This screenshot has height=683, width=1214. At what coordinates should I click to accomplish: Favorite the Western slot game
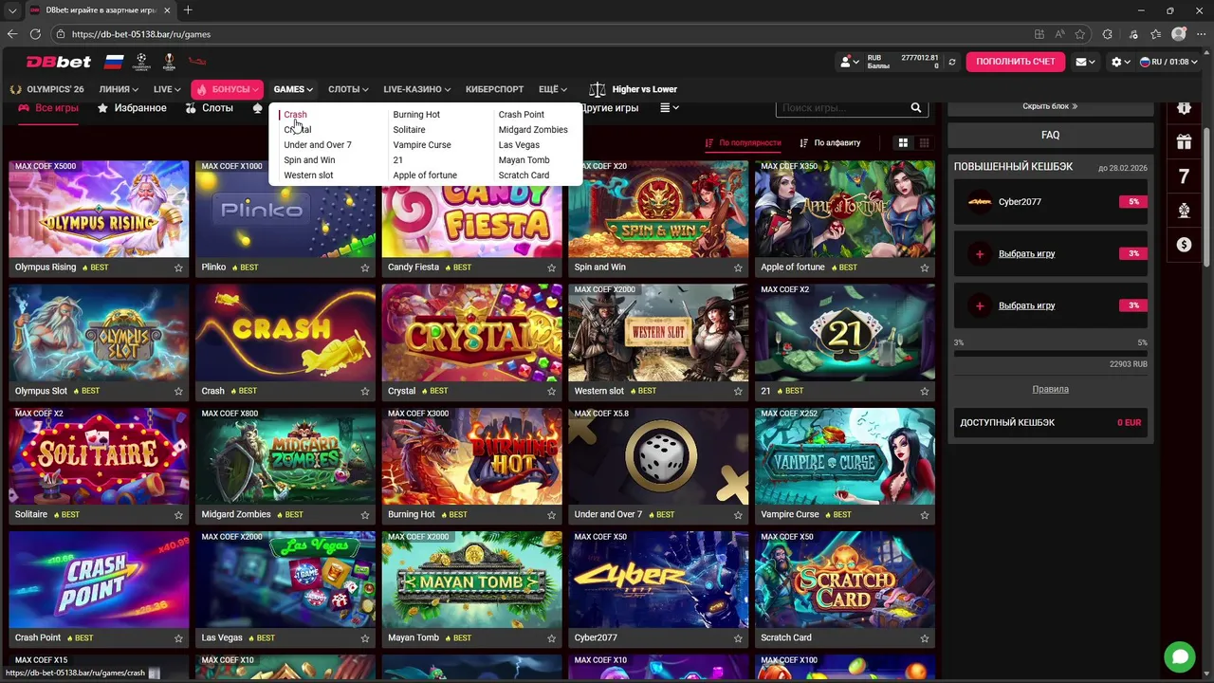tap(738, 391)
